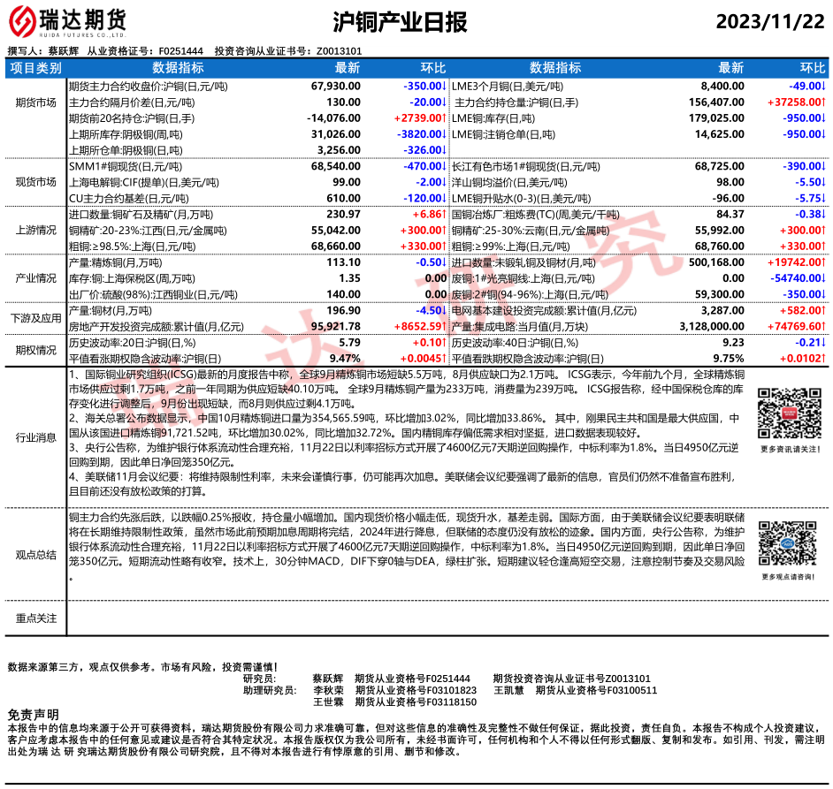
Task: Select the 期货市场 category cell
Action: 36,103
